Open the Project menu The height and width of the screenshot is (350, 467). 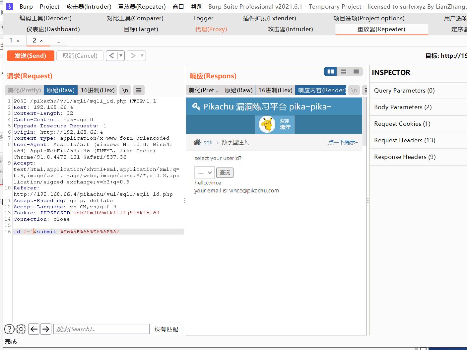coord(50,7)
